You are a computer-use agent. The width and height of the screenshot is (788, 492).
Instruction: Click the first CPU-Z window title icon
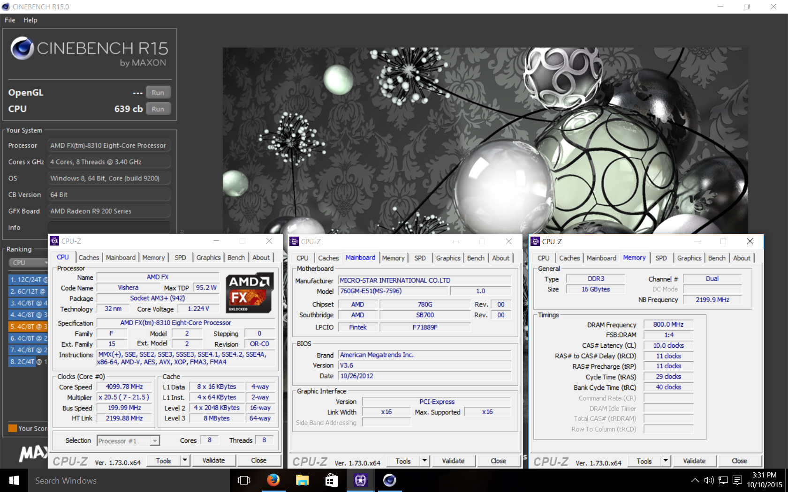click(x=55, y=241)
